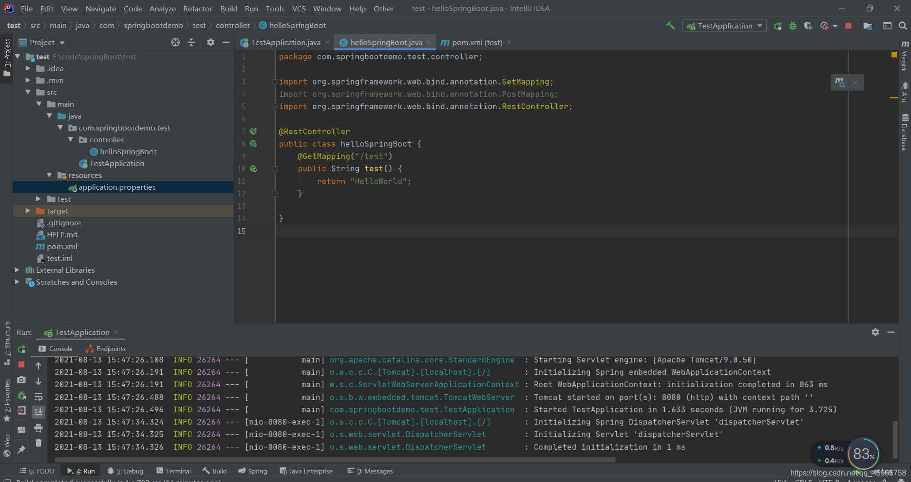The height and width of the screenshot is (482, 911).
Task: Toggle scroll to end in console
Action: point(38,412)
